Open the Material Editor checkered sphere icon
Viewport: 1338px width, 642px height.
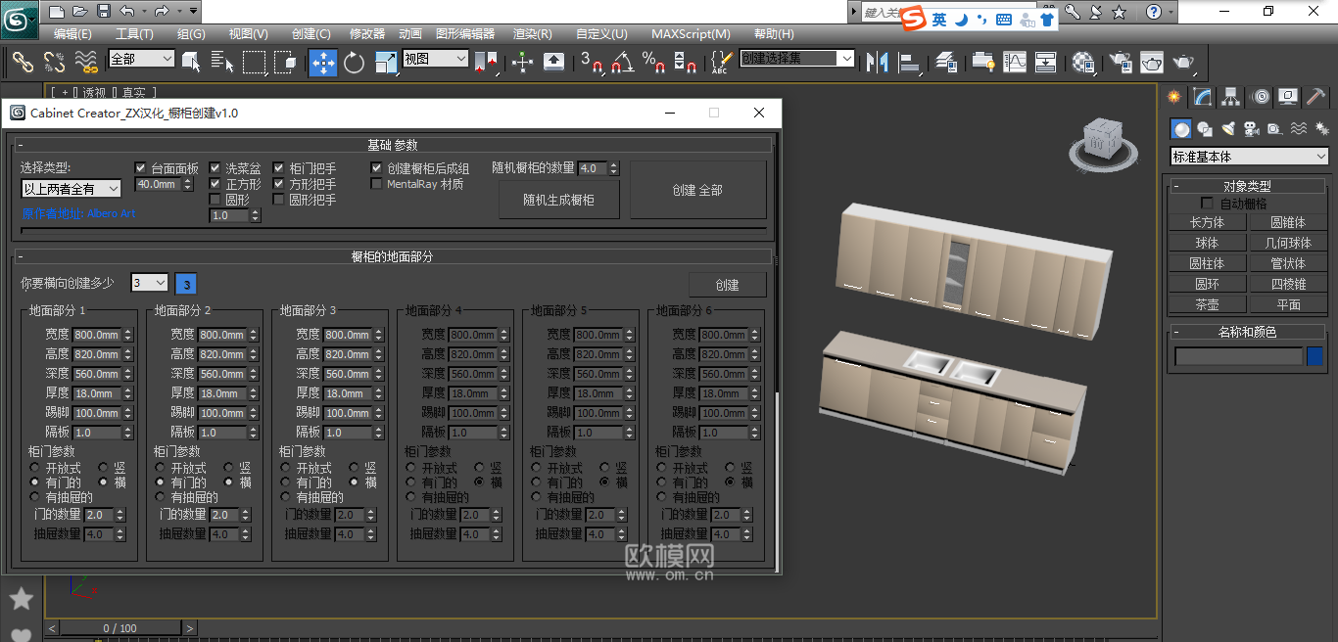[1083, 63]
